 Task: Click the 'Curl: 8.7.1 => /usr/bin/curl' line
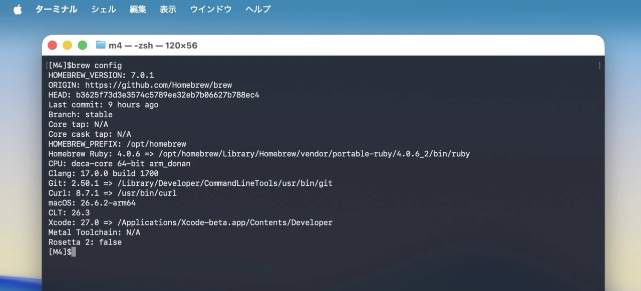pyautogui.click(x=112, y=193)
